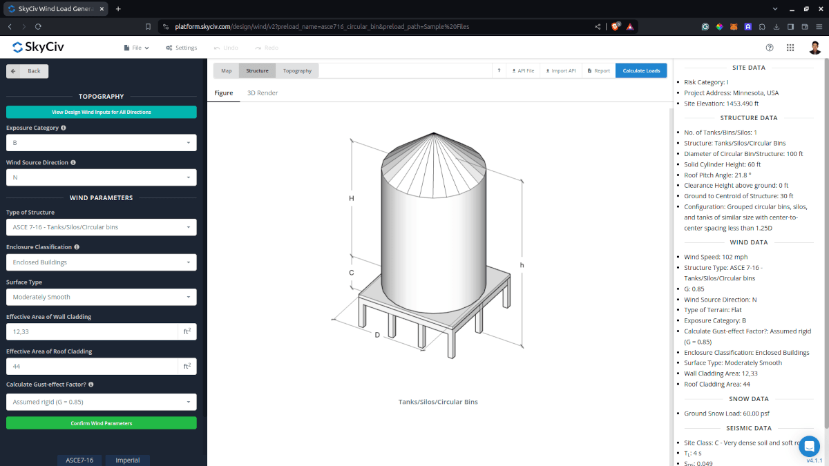Click the Imperial units button
Viewport: 829px width, 466px height.
tap(128, 460)
